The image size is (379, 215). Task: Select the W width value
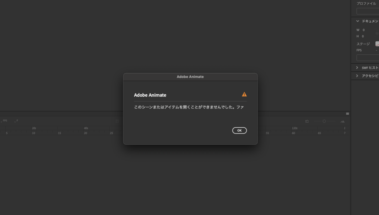pos(363,30)
